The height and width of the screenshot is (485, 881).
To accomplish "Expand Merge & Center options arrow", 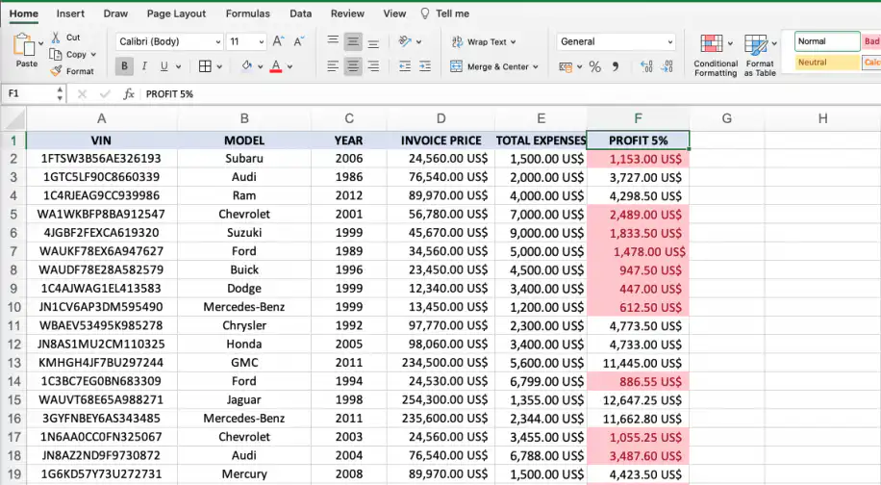I will (536, 66).
